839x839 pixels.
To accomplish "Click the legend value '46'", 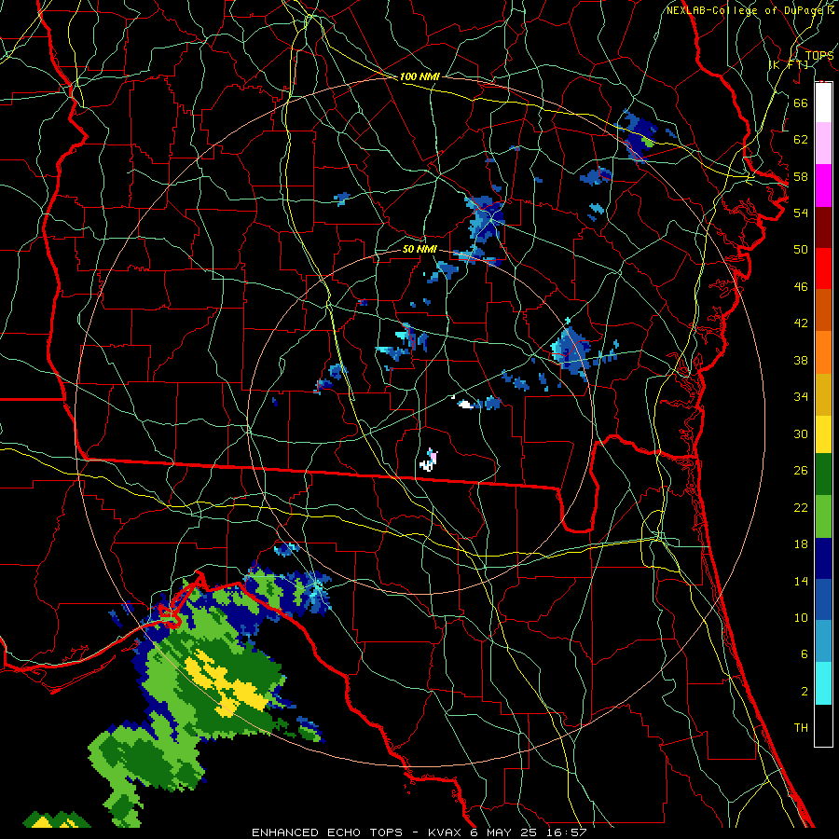I will [x=801, y=287].
